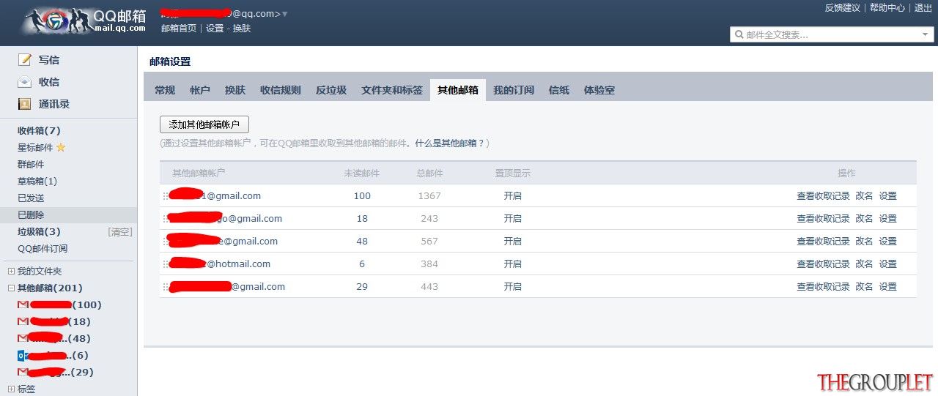938x396 pixels.
Task: Switch to the 换肤 settings tab
Action: (x=235, y=90)
